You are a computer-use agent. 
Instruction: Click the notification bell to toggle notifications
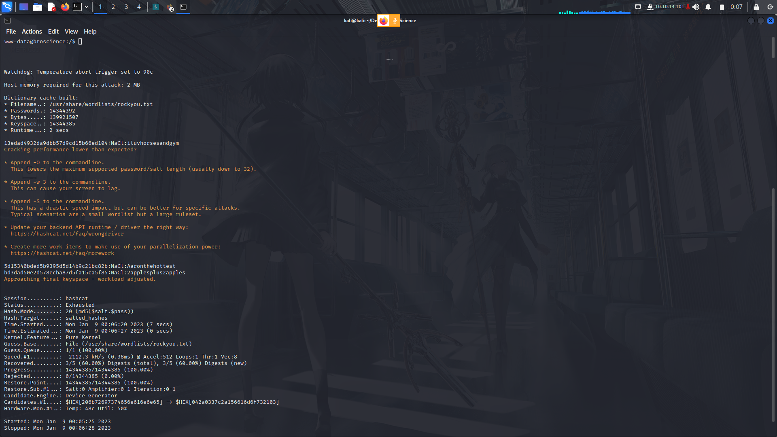click(707, 7)
